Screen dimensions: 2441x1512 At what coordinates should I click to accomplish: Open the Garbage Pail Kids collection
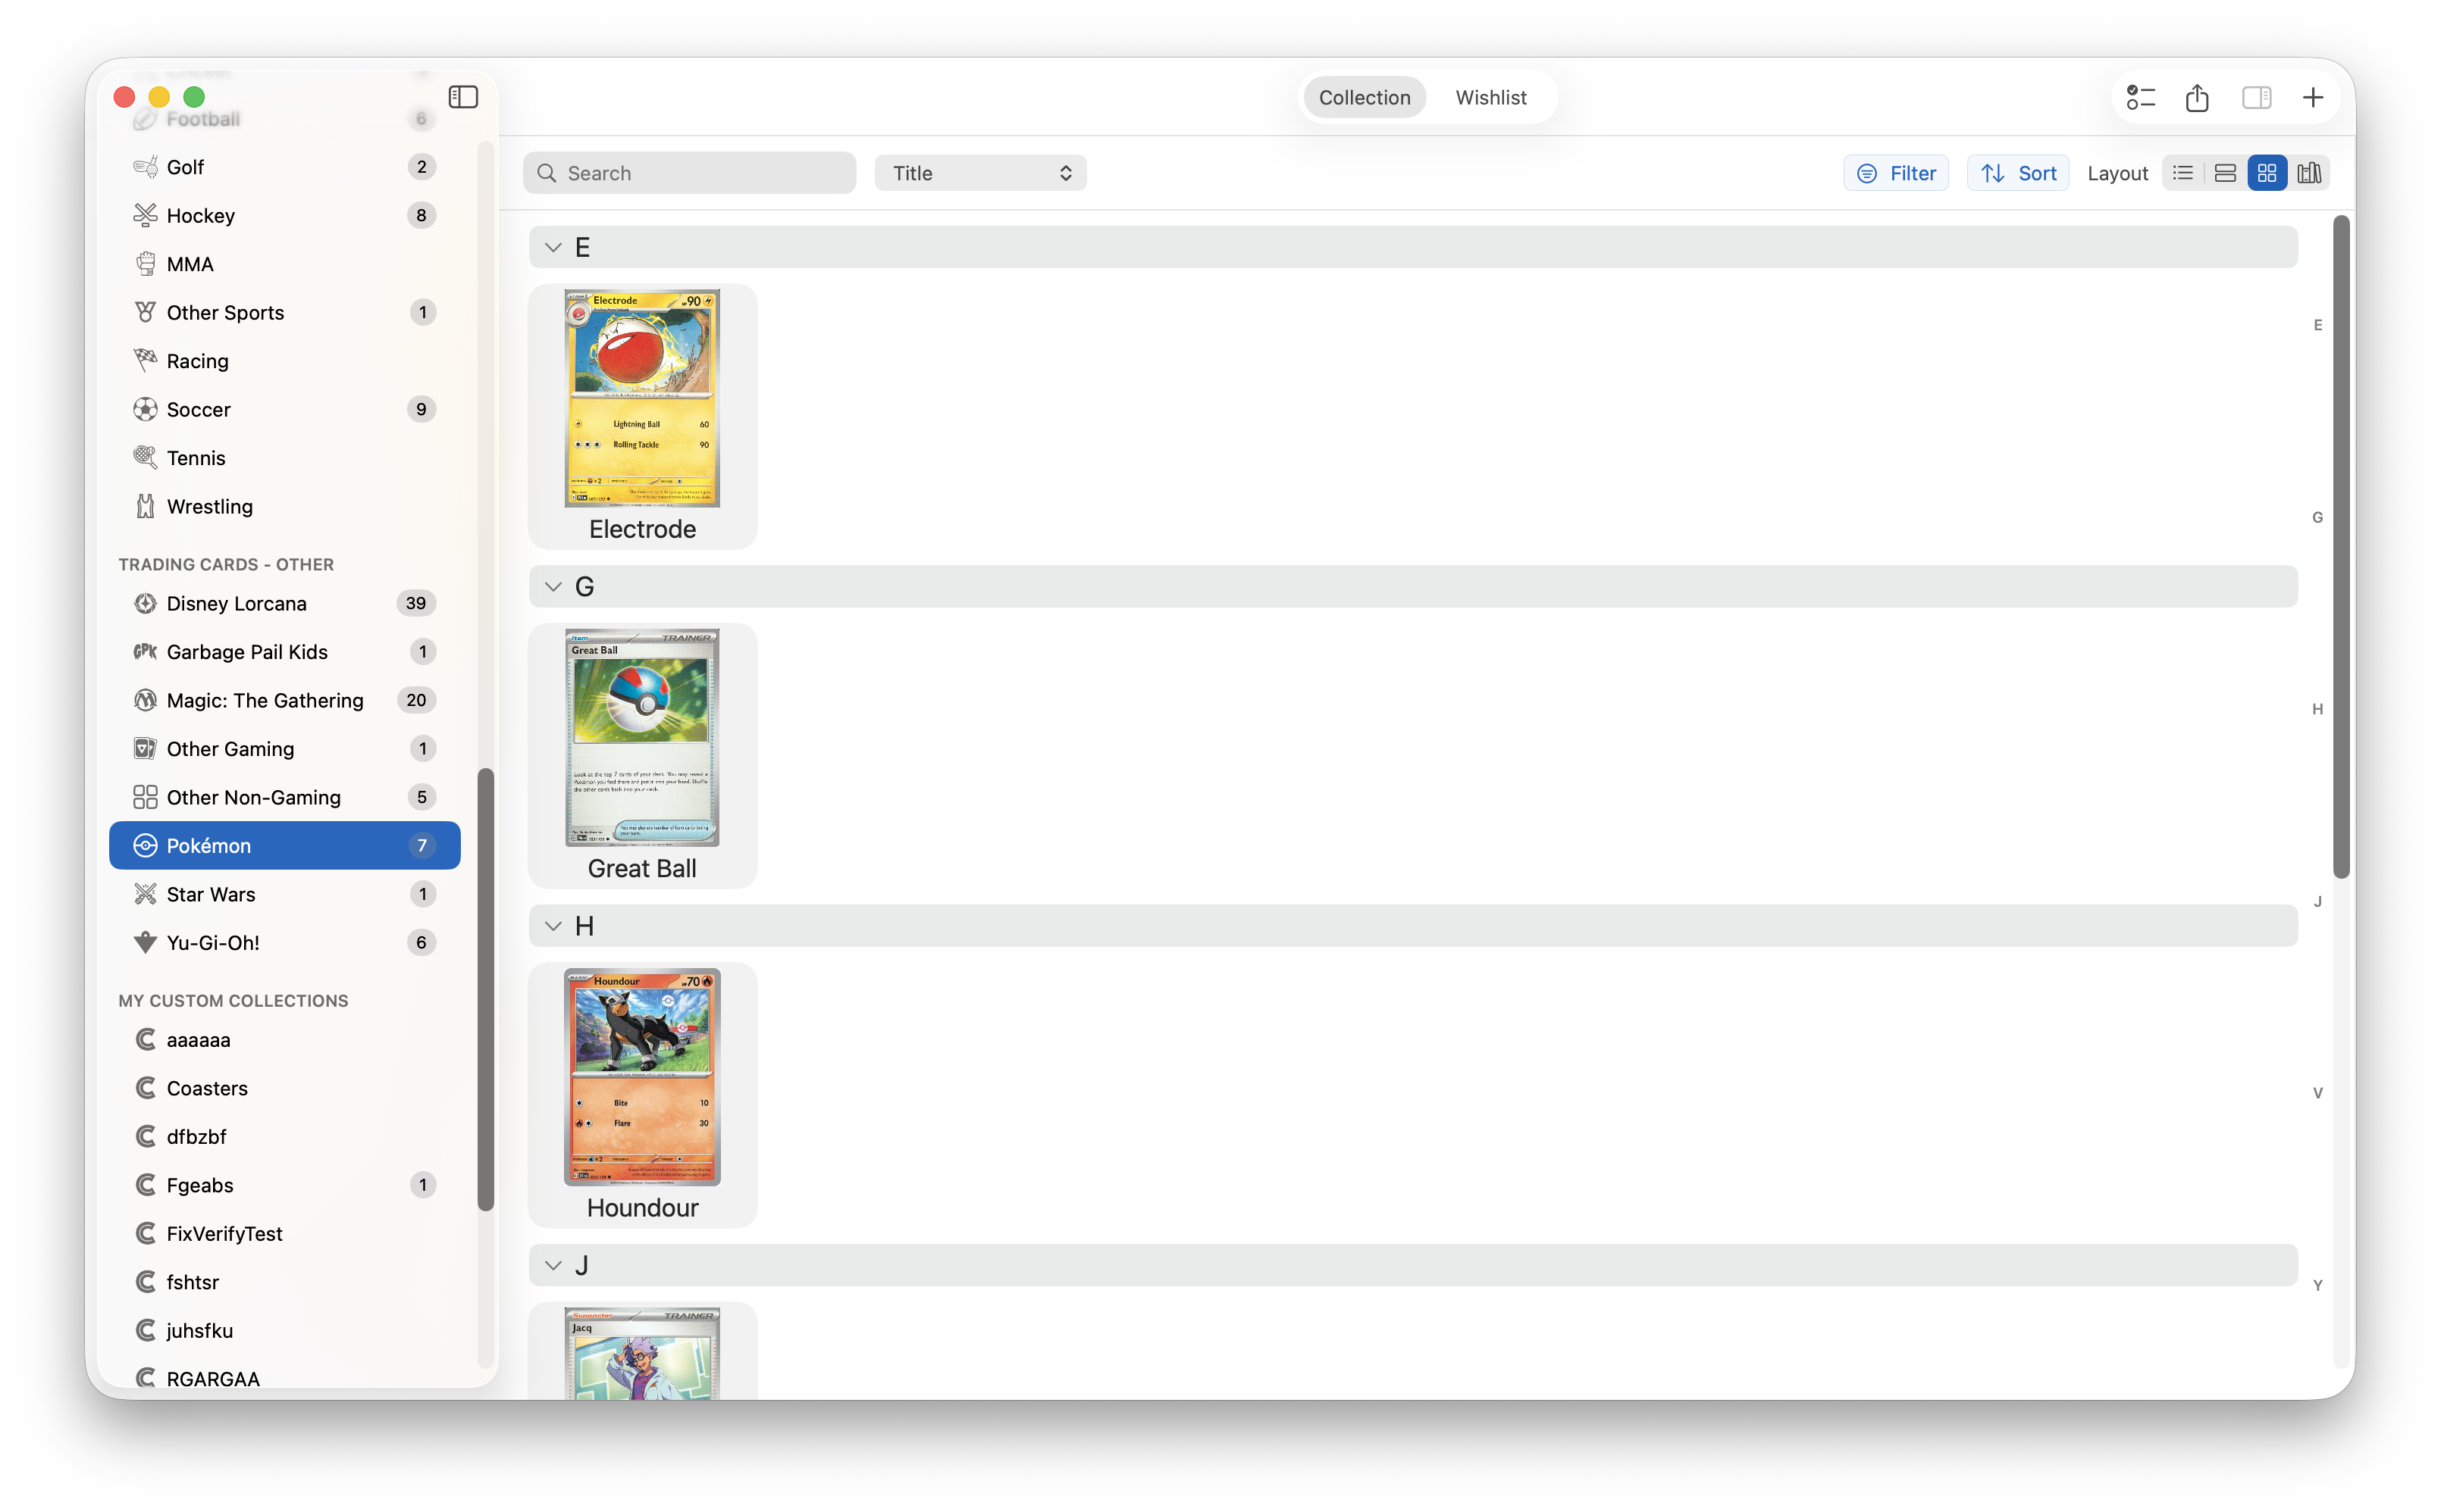click(x=247, y=651)
